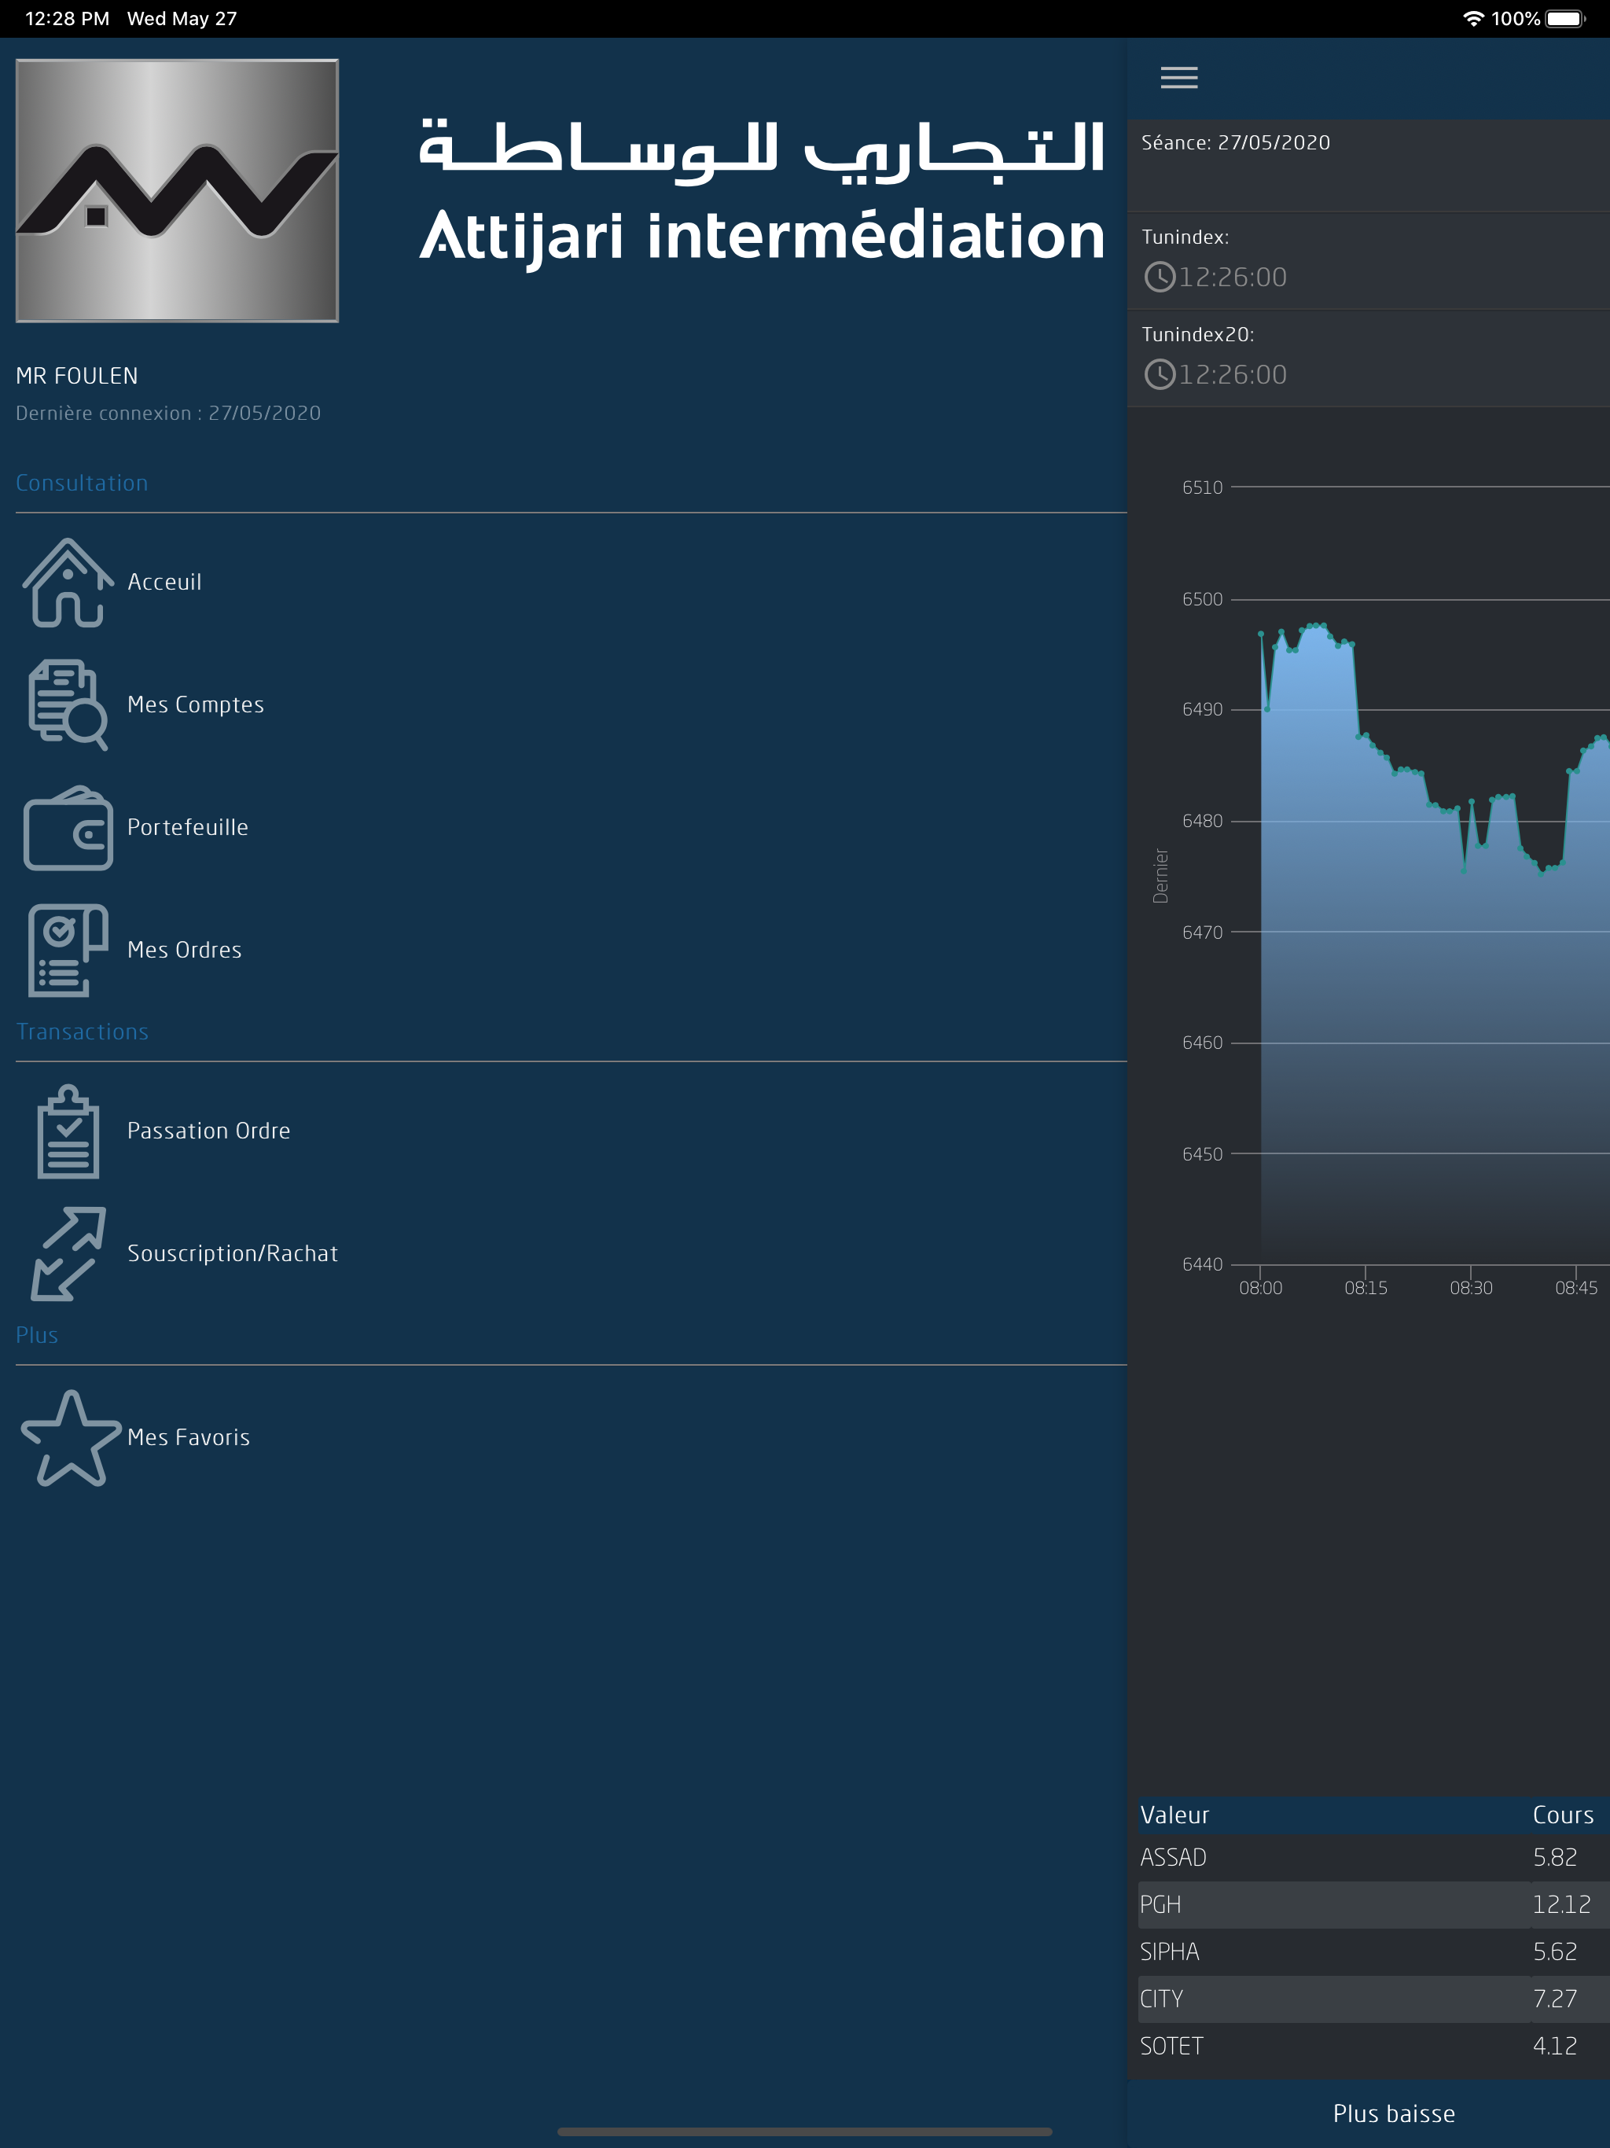1610x2148 pixels.
Task: Tap the Séance: 27/05/2020 label
Action: [1235, 143]
